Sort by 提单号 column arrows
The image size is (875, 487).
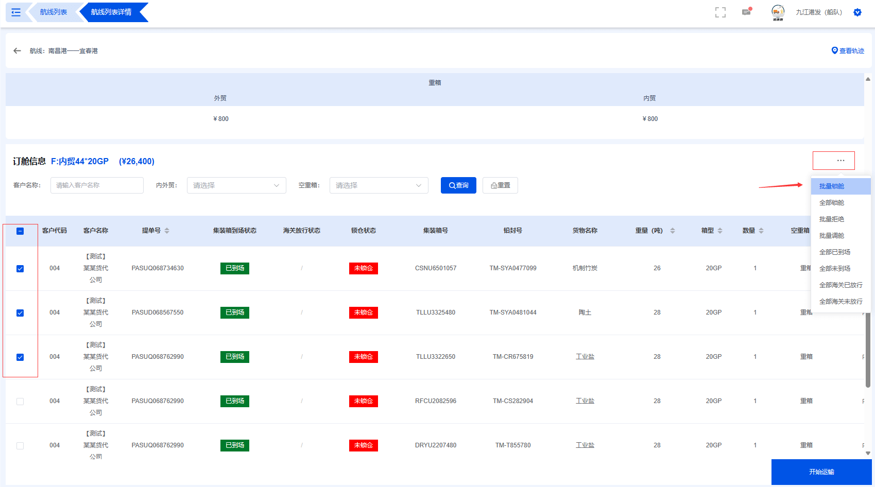click(167, 231)
